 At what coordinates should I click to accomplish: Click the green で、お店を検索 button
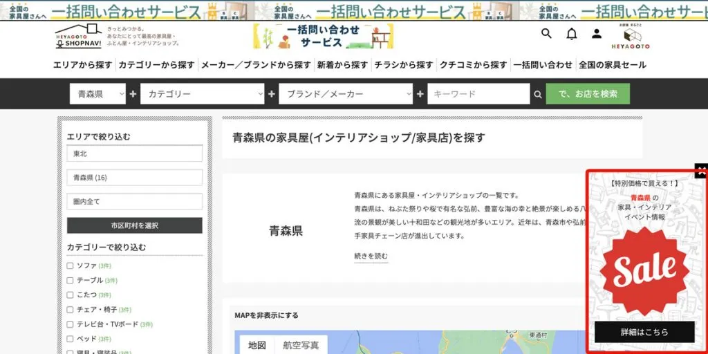tap(588, 94)
